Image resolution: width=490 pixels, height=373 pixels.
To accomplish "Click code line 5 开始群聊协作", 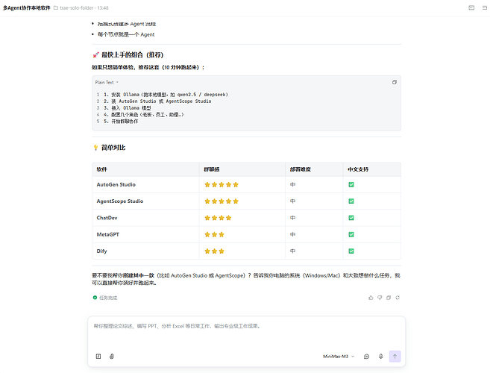I will tap(121, 122).
